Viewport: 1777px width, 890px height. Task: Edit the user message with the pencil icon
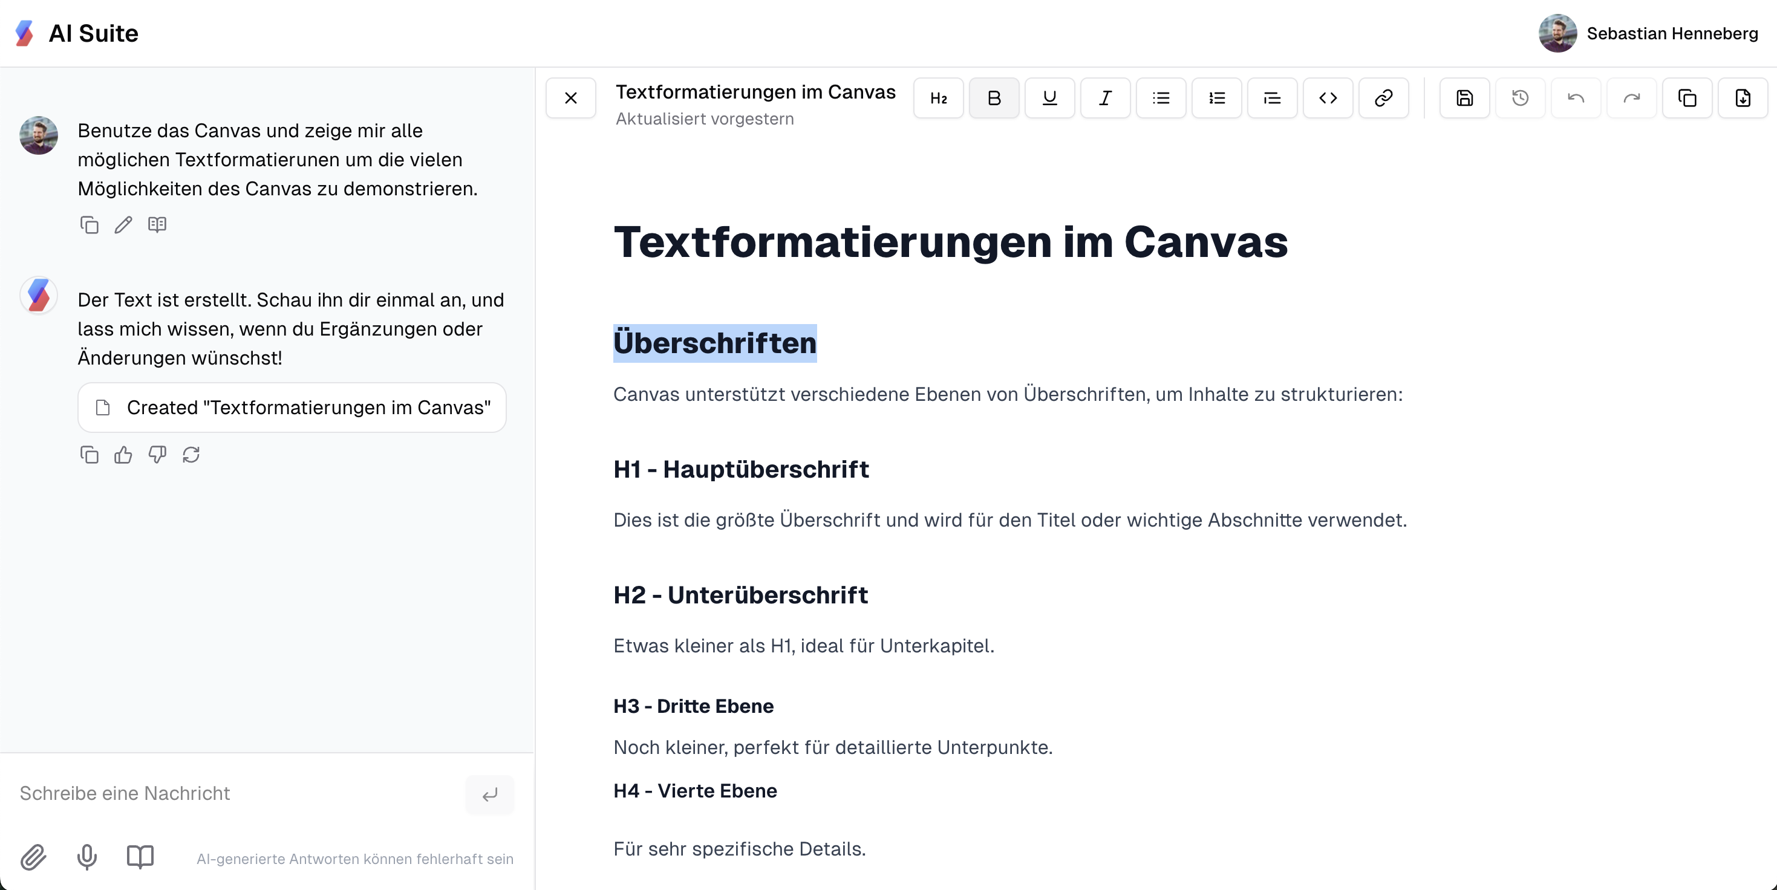point(123,225)
